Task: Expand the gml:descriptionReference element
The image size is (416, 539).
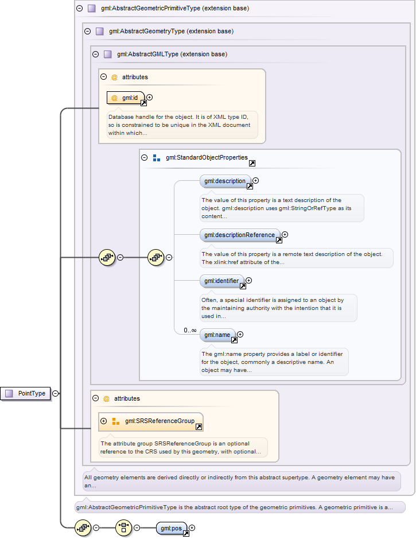Action: 285,234
